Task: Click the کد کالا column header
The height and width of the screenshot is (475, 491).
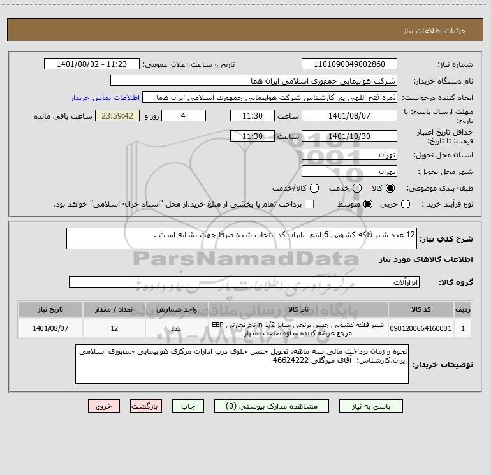Action: [x=421, y=310]
